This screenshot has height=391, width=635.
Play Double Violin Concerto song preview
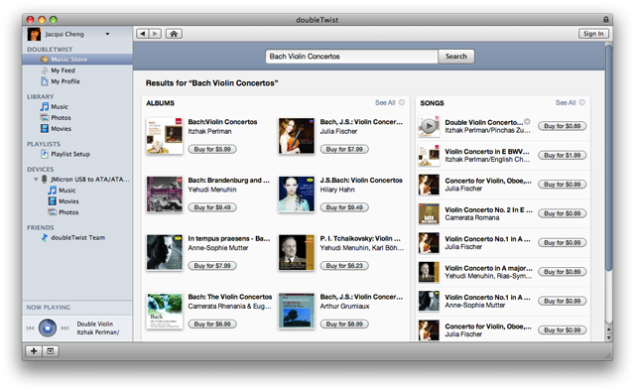click(x=429, y=126)
